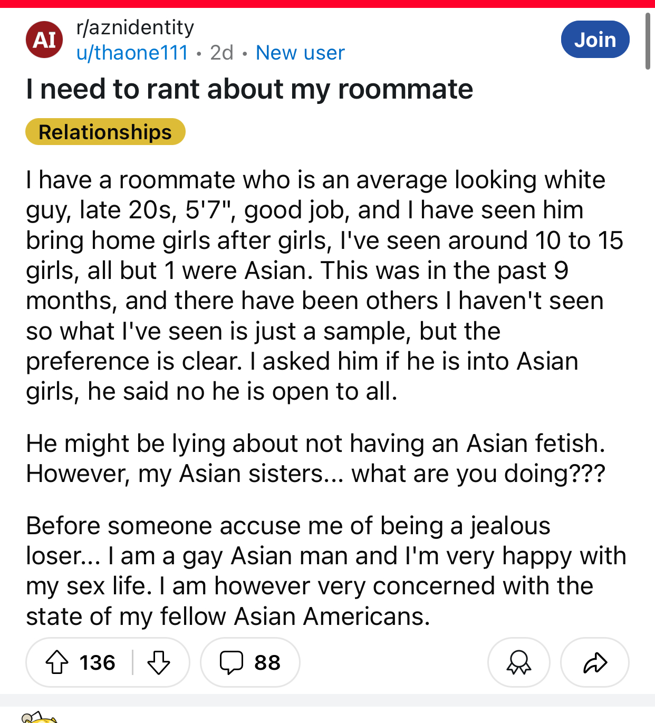
Task: Share the post with the arrow icon
Action: 595,662
